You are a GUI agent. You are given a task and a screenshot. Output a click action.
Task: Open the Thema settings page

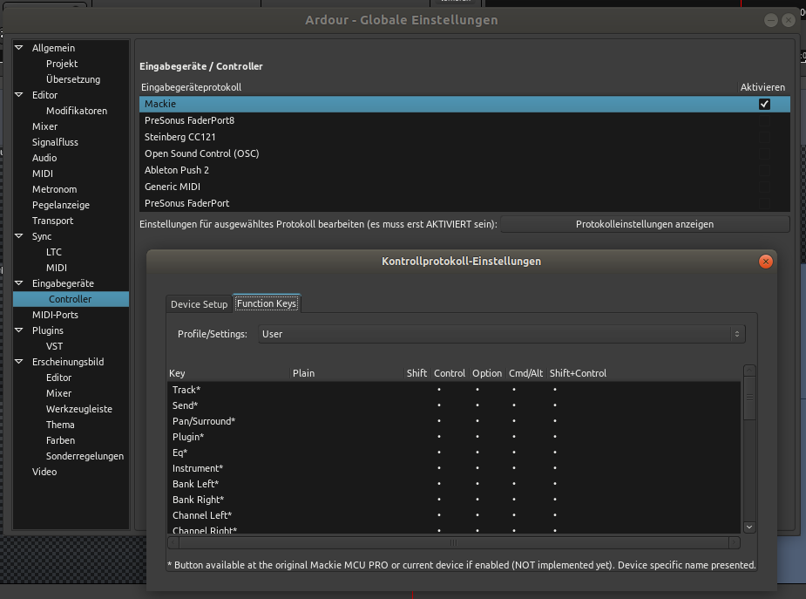[x=60, y=425]
